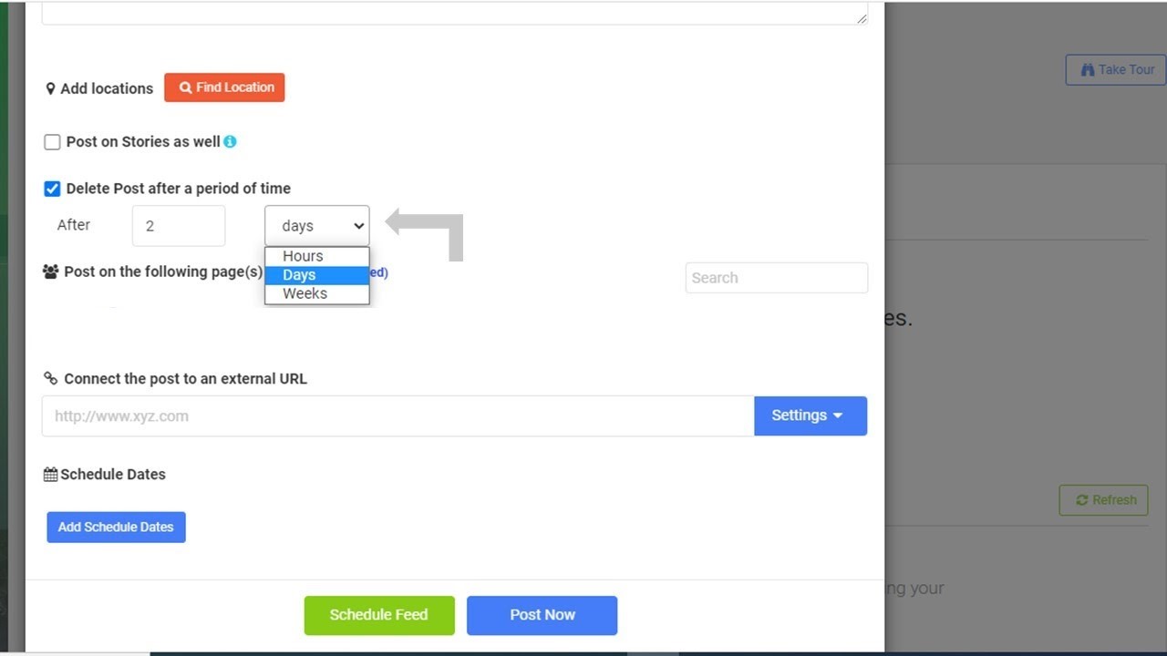Enable Post on Stories as well checkbox
1167x656 pixels.
pos(53,142)
